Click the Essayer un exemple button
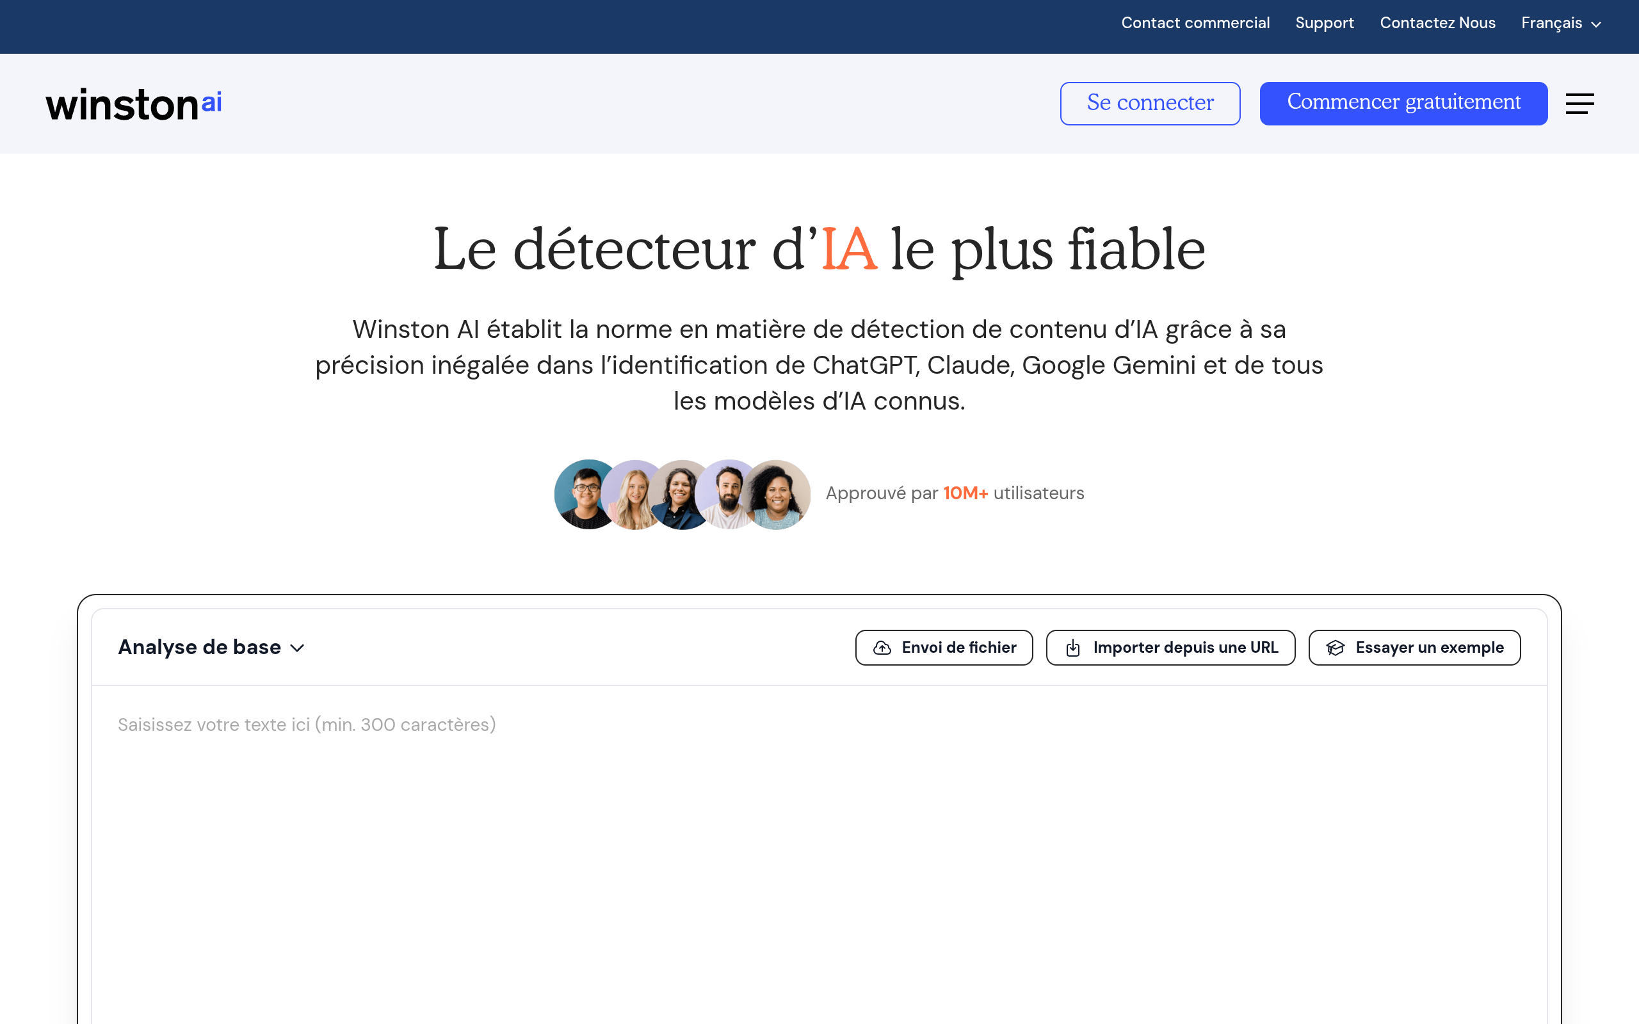The width and height of the screenshot is (1639, 1024). click(1414, 648)
